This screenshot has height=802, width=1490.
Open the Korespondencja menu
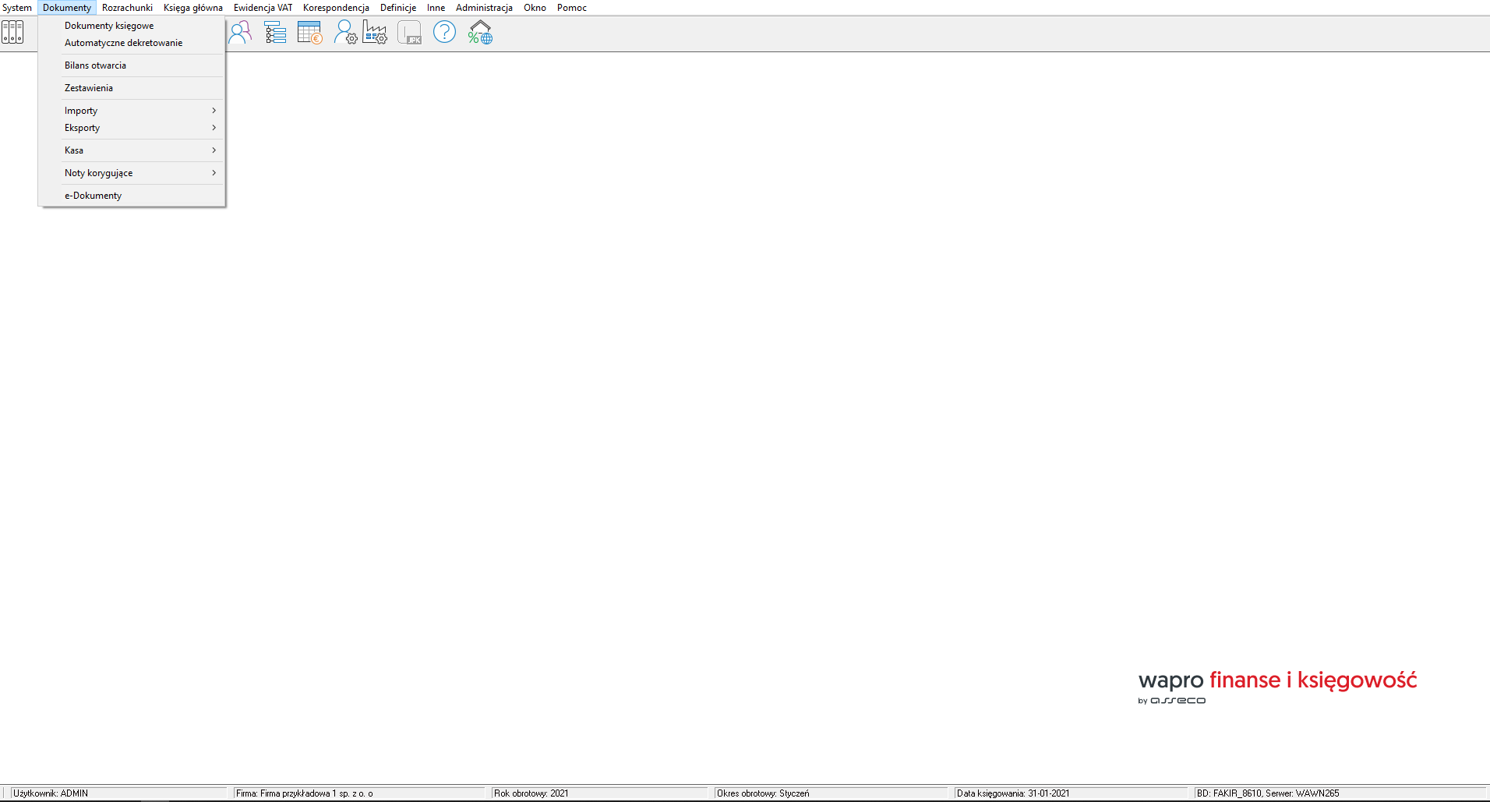336,8
